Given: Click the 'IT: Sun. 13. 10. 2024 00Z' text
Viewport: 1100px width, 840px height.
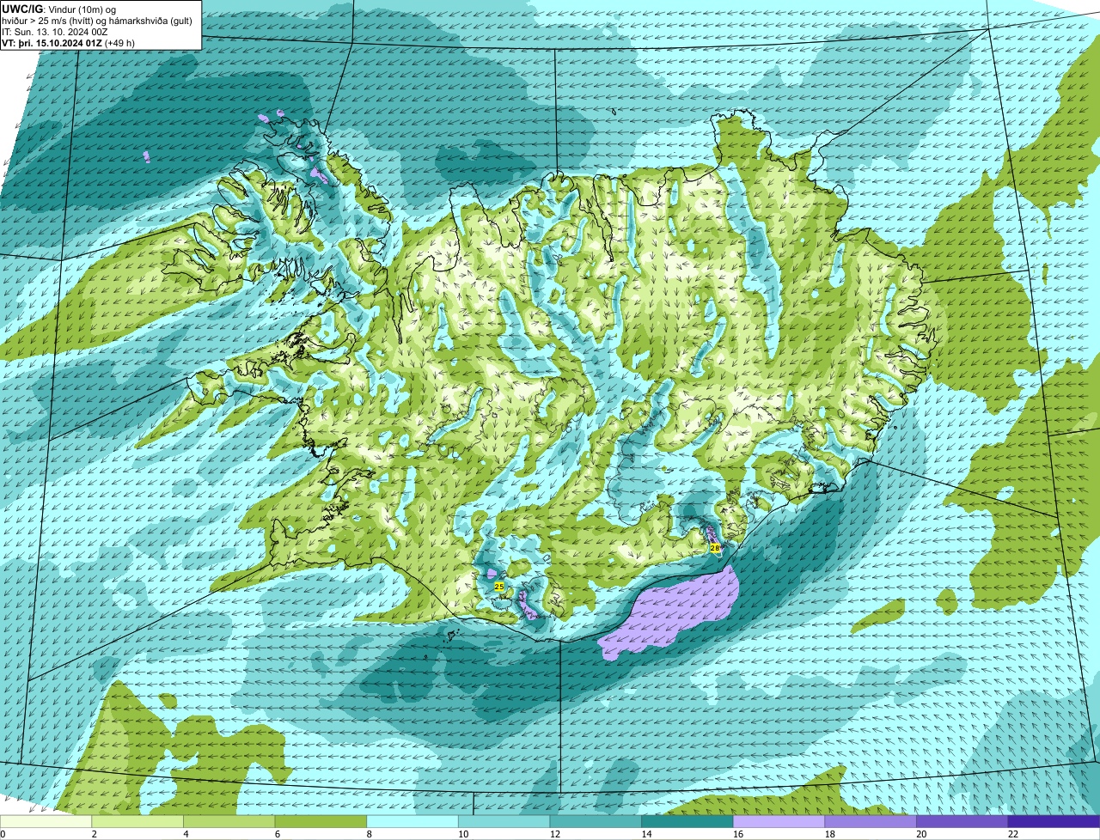Looking at the screenshot, I should coord(57,31).
